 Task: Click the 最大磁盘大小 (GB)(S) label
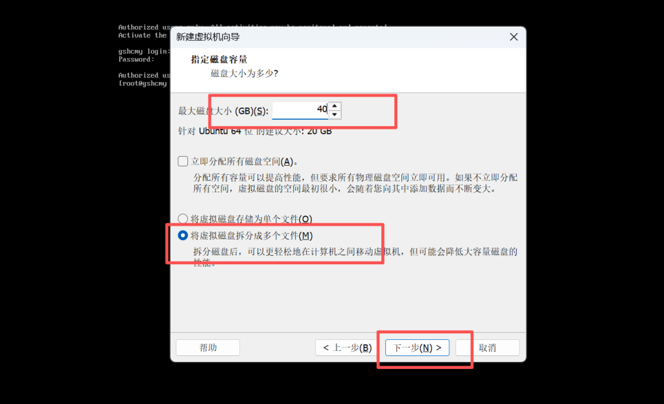coord(223,111)
